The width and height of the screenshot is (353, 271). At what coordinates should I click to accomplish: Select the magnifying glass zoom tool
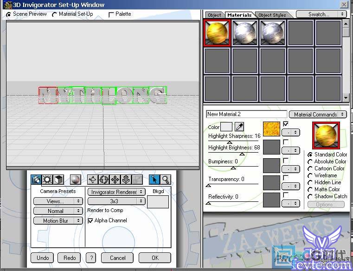point(166,180)
